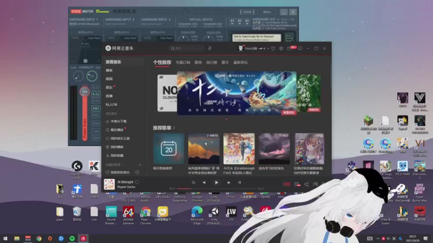Click the user avatar in NetEase header
433x243 pixels.
(241, 49)
